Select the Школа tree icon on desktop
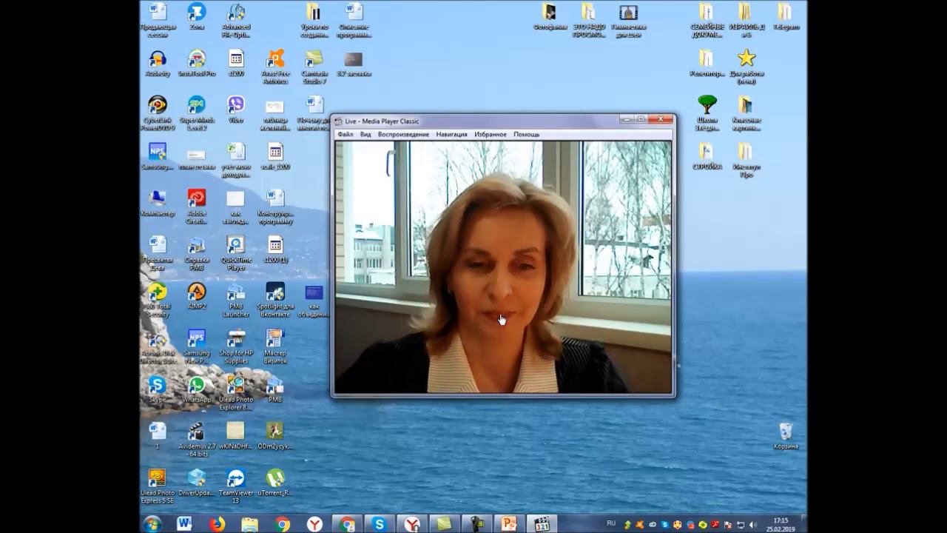This screenshot has width=947, height=533. [707, 113]
